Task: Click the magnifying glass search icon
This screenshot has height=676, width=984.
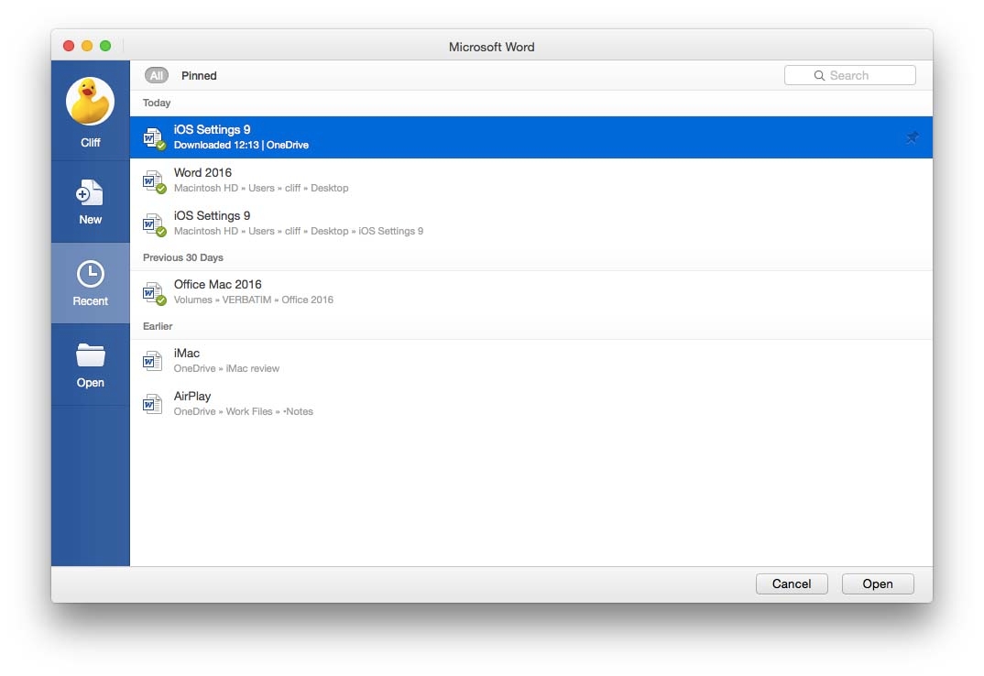Action: [x=819, y=75]
